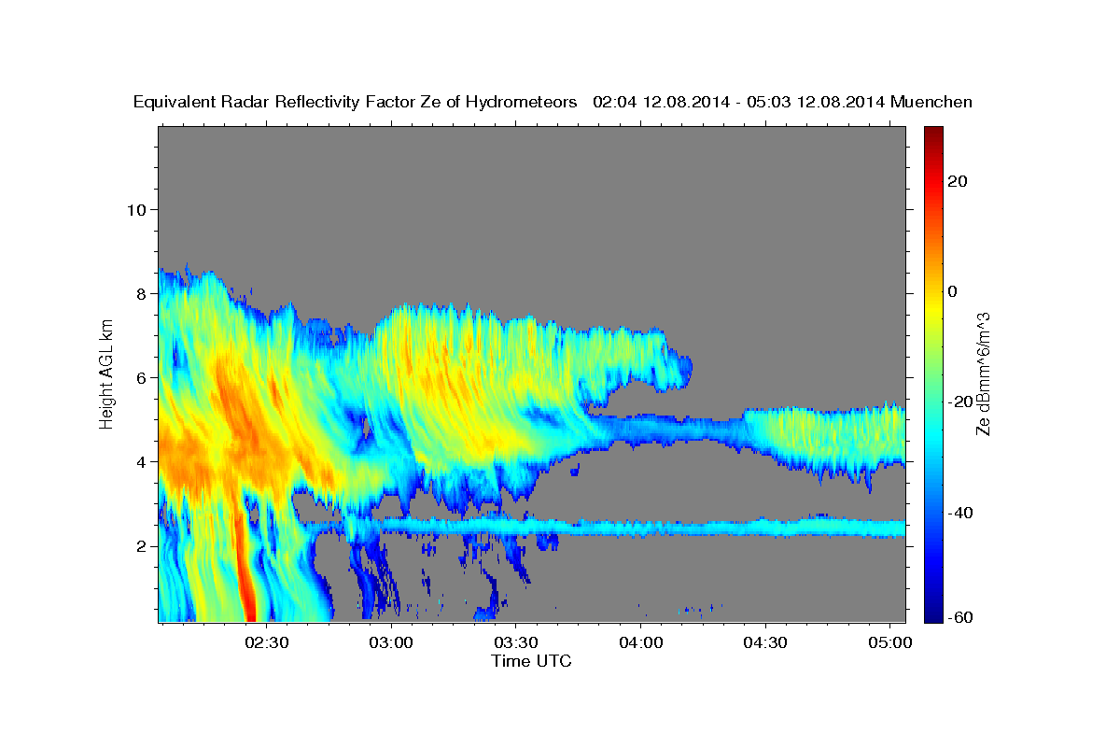
Task: Click the colorbar tick label '0'
Action: click(x=952, y=291)
